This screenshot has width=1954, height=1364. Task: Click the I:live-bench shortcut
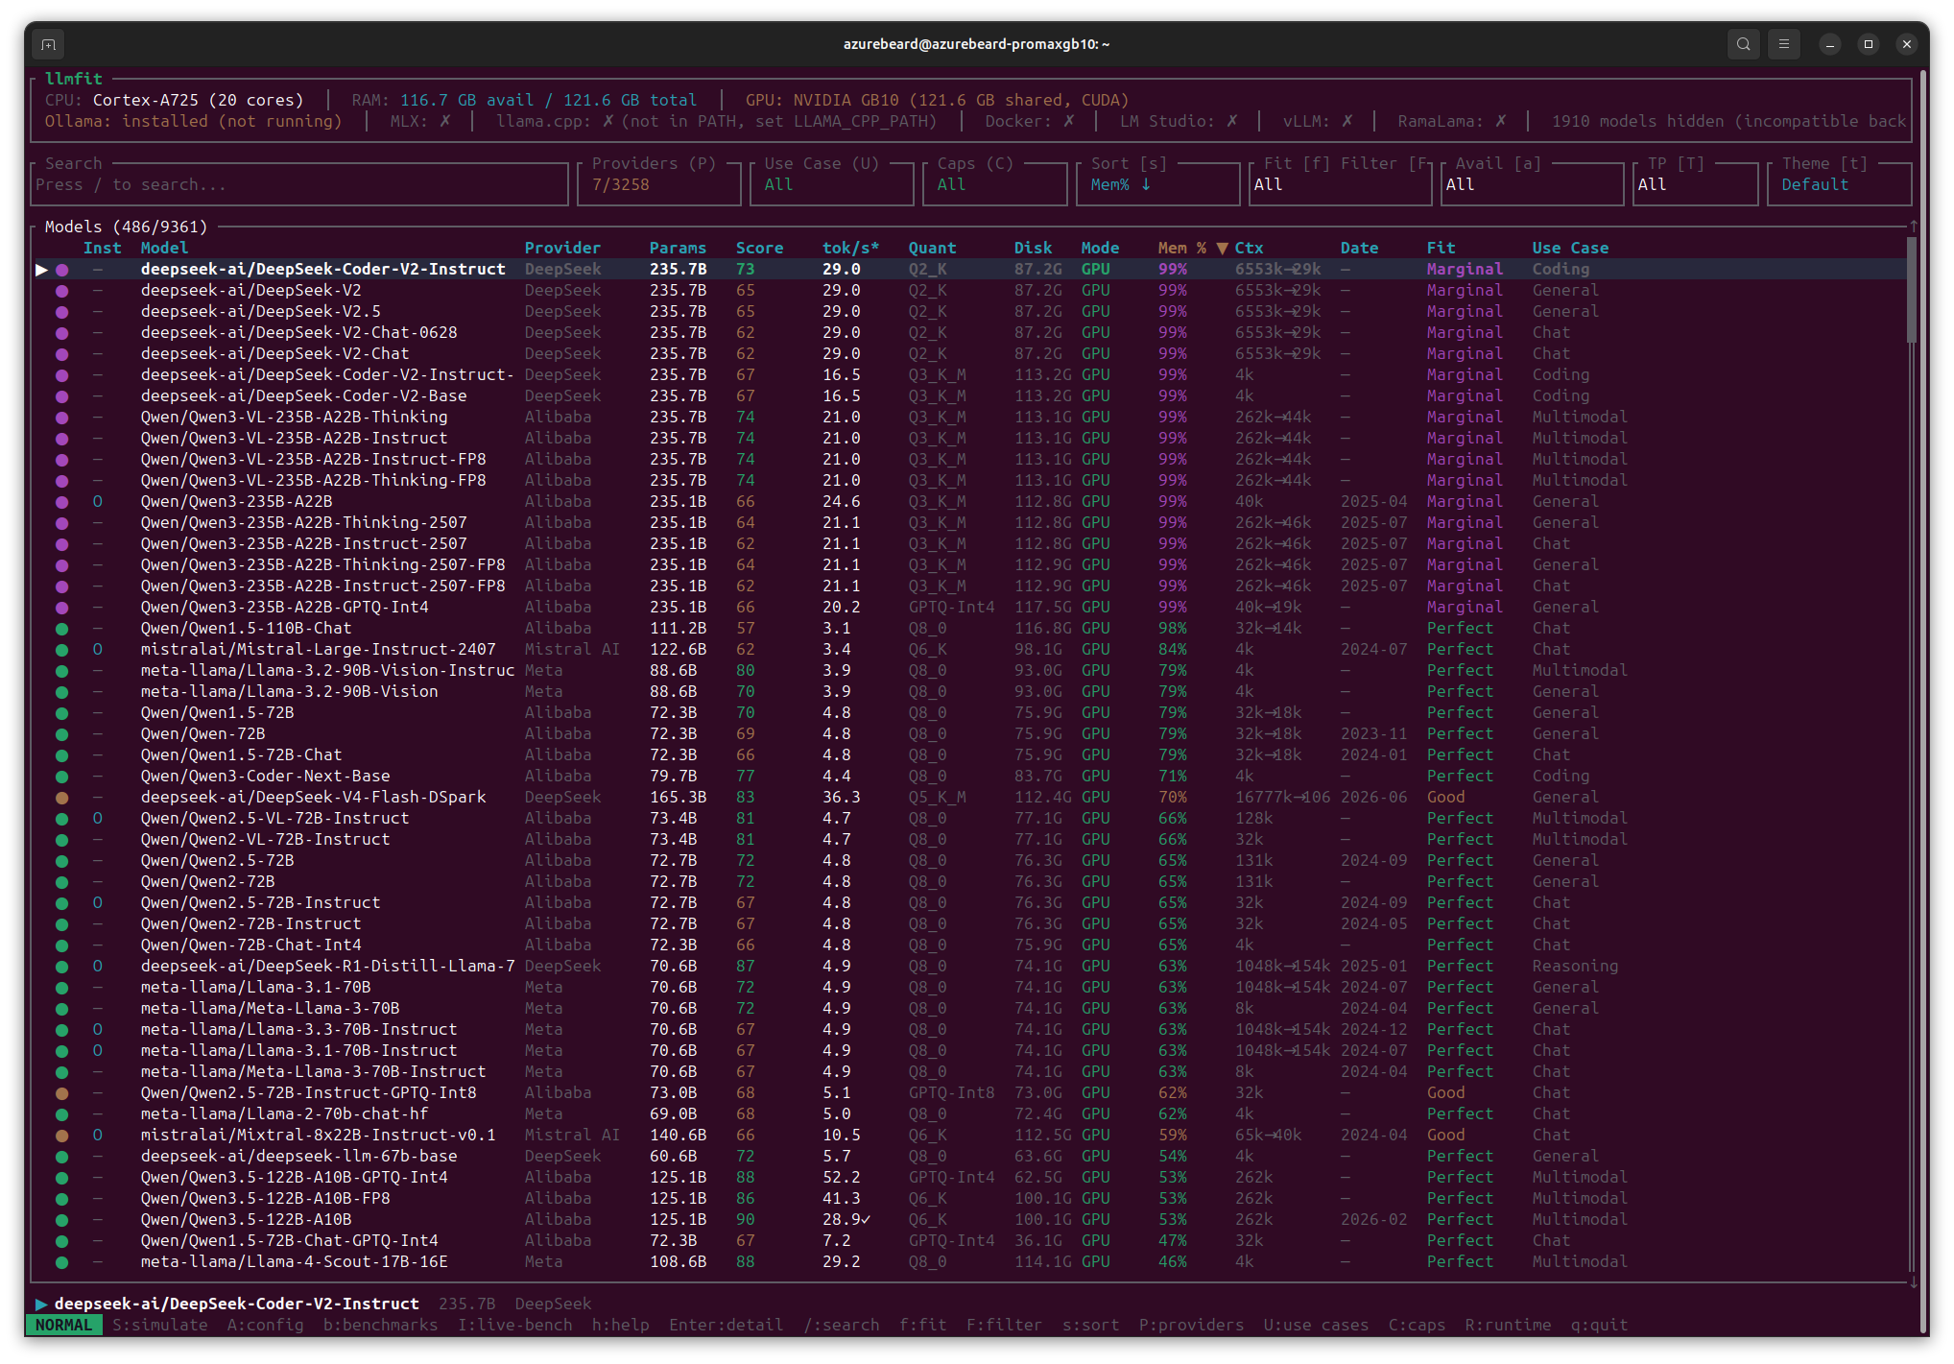coord(514,1326)
